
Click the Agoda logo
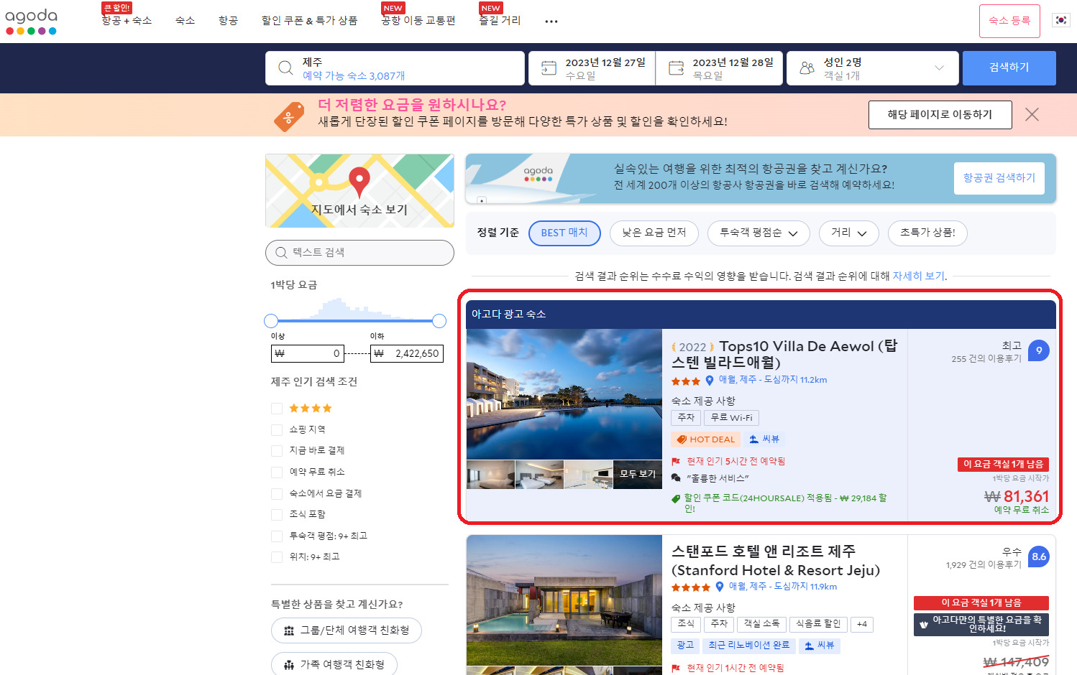pyautogui.click(x=31, y=21)
